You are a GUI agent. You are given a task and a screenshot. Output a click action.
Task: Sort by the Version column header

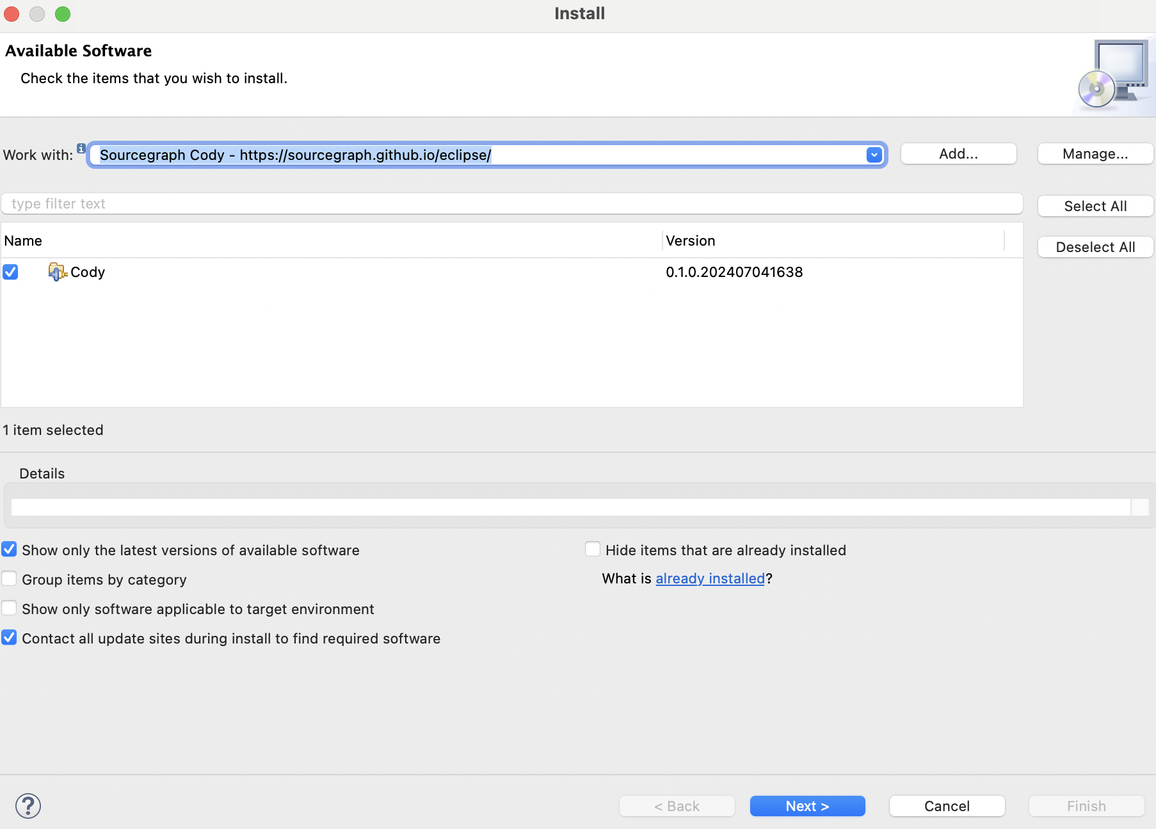[x=833, y=241]
